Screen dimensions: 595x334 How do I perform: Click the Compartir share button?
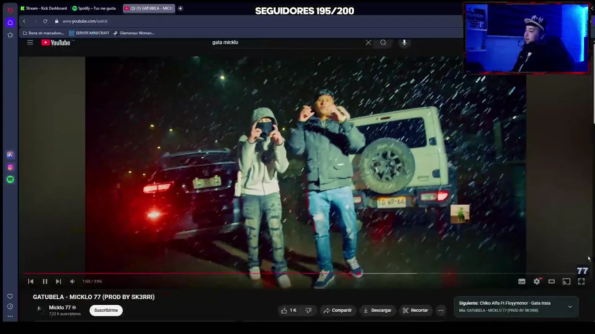[x=337, y=310]
